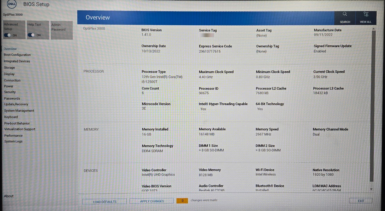Click Memory Technology value DDR4 SDRAM

152,151
